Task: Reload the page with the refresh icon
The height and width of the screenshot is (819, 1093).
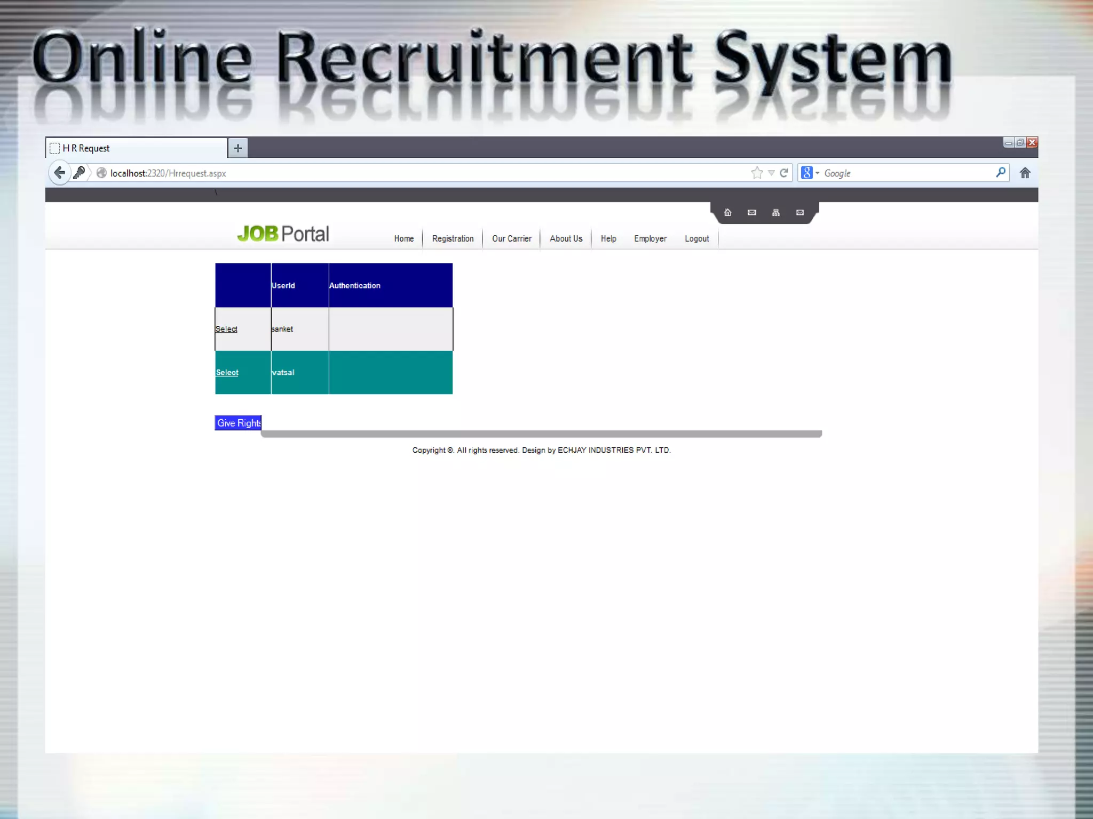Action: pos(784,173)
